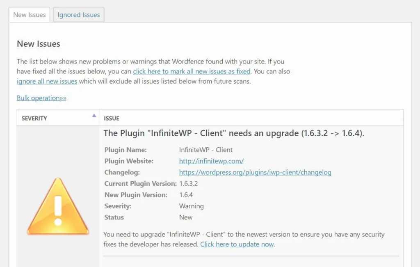Click 'Click here to update now'

coord(237,244)
